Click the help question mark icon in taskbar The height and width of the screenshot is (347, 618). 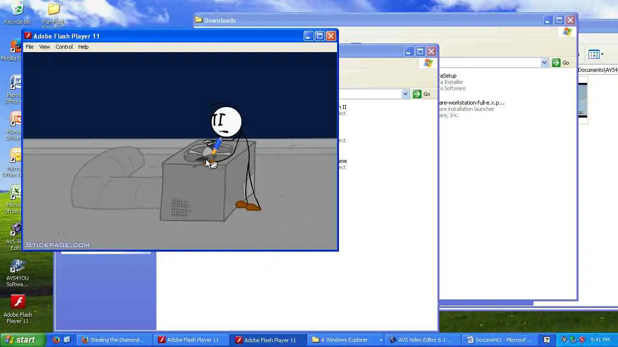[547, 340]
